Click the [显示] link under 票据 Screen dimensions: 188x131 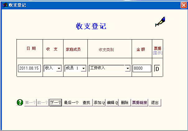(158, 53)
